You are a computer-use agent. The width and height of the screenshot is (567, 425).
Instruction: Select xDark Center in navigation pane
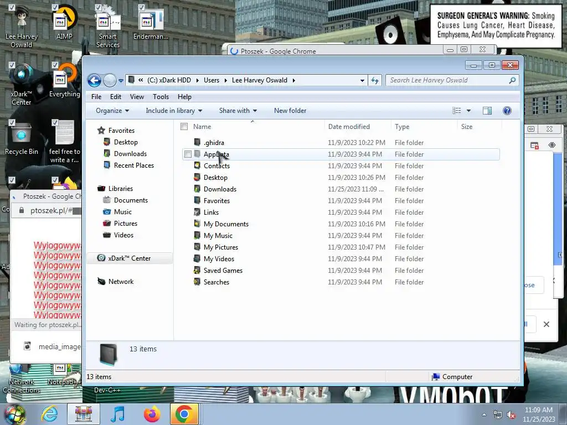[129, 258]
